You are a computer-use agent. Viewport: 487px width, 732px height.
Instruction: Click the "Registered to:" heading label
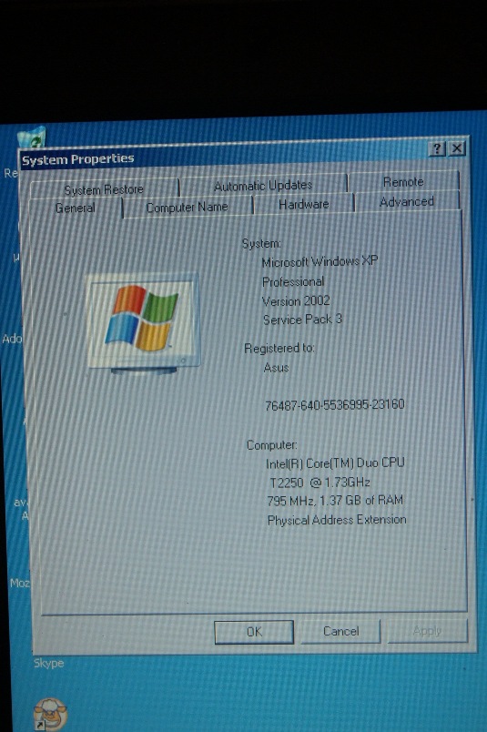[x=279, y=348]
